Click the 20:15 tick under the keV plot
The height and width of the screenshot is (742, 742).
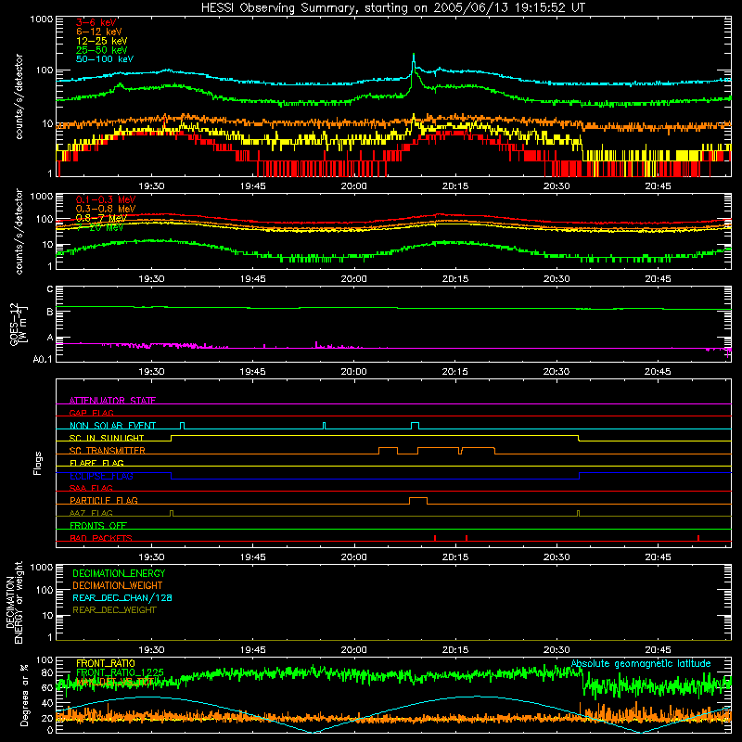pyautogui.click(x=455, y=186)
